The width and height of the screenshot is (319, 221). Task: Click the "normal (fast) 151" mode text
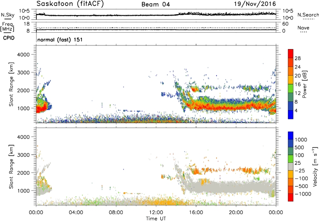coord(60,39)
